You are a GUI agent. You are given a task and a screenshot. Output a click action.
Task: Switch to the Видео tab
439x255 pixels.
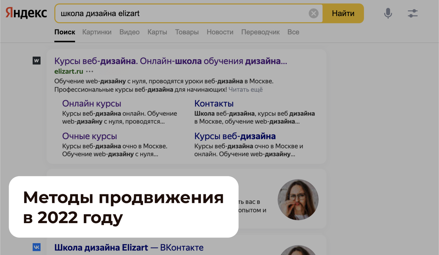click(130, 32)
